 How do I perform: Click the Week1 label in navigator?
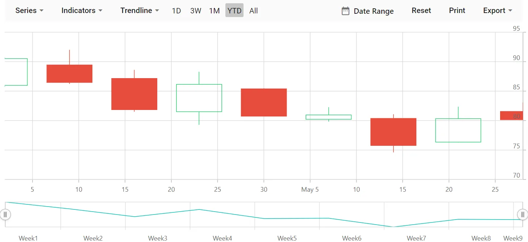(28, 238)
